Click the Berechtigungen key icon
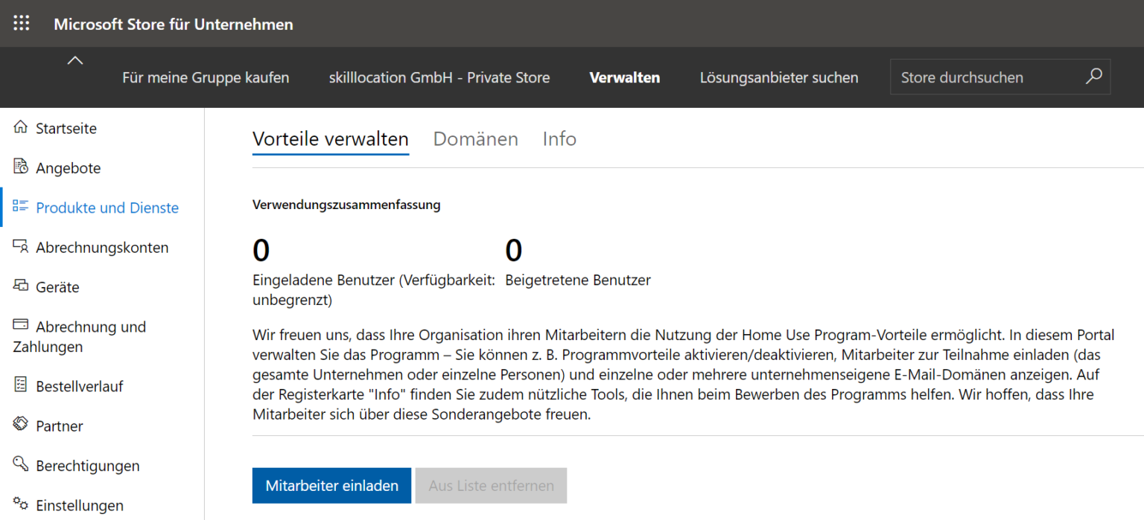The width and height of the screenshot is (1144, 520). pos(21,464)
